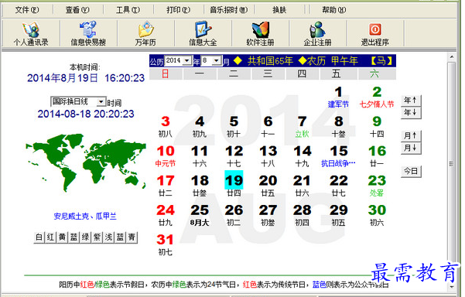Viewport: 465px width, 297px height.
Task: Select date 28 labeled 初四
Action: [303, 216]
